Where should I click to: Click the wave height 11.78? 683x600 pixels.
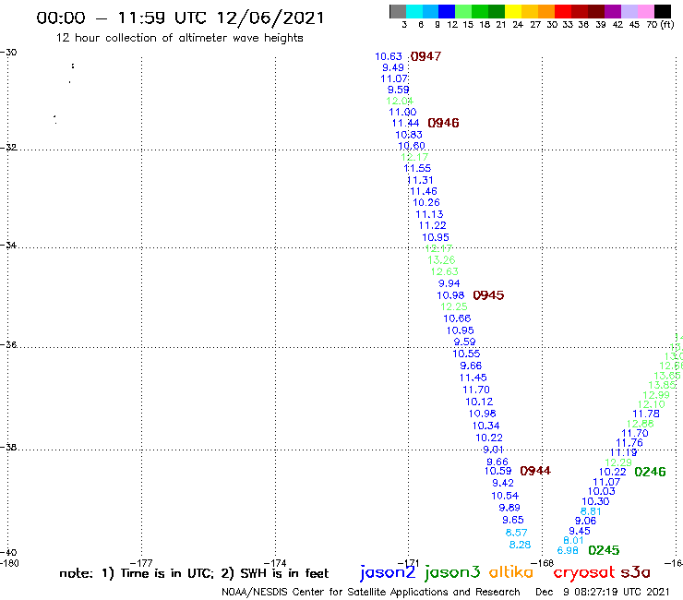[646, 414]
